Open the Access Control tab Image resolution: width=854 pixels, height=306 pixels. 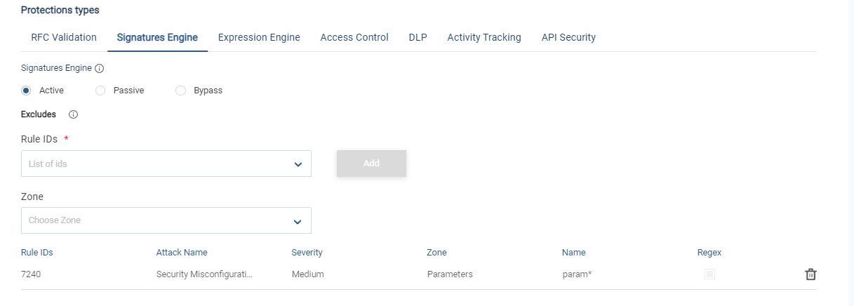(354, 38)
